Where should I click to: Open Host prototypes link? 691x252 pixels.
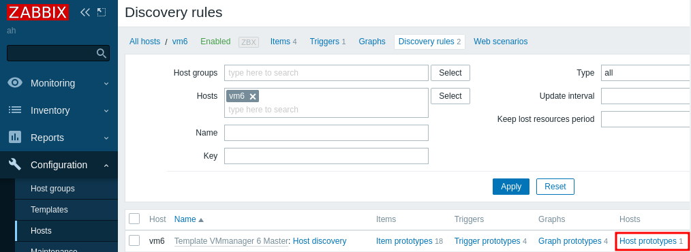click(x=648, y=241)
